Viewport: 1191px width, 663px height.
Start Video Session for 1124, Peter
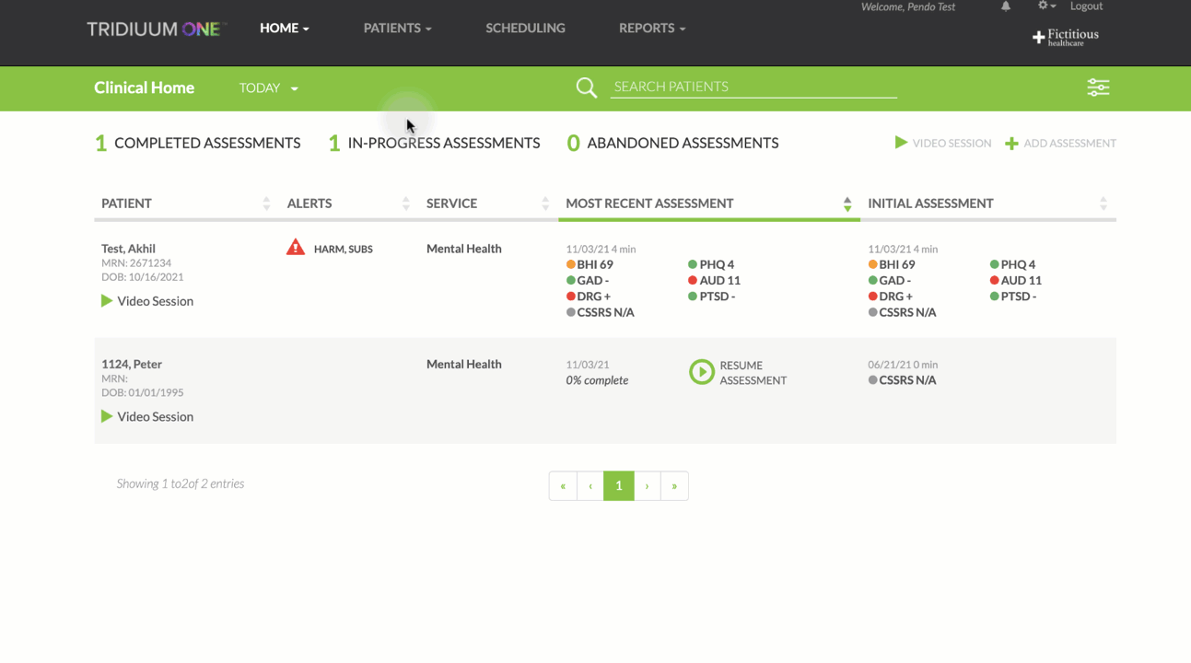click(x=147, y=416)
